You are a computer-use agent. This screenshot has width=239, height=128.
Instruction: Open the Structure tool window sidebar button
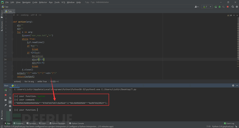(x=2, y=26)
